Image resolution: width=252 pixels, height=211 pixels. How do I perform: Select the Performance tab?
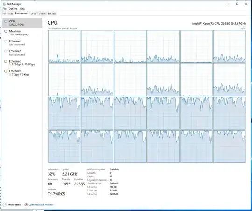21,14
